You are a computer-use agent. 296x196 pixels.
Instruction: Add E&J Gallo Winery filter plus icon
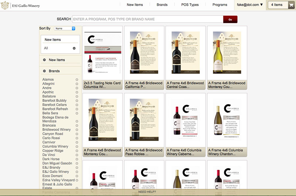[x=77, y=172]
